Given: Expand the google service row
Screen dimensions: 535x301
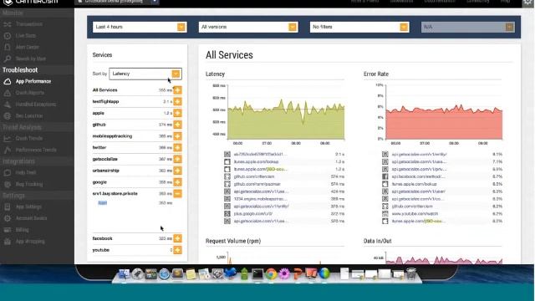Looking at the screenshot, I should point(177,182).
